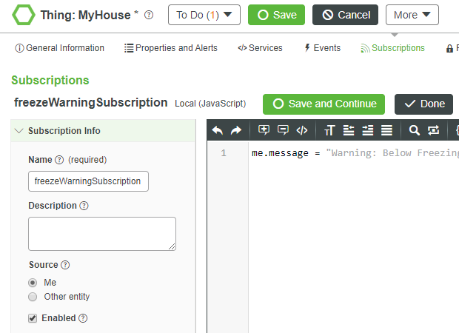459x333 pixels.
Task: Select the Me source radio button
Action: click(x=33, y=283)
